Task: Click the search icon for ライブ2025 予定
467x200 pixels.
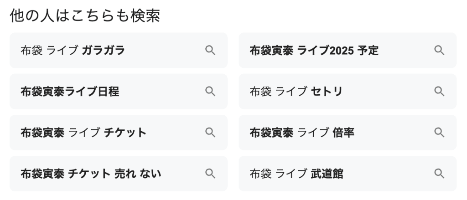Action: point(439,51)
